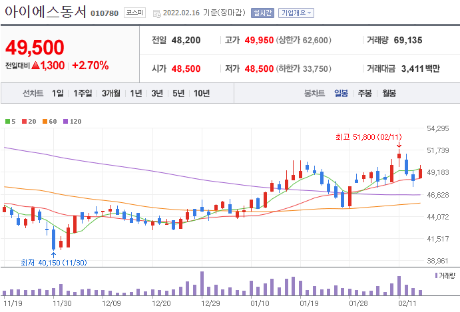Click the 02/11 x-axis date label

(407, 303)
